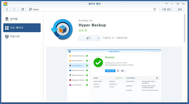Click the large Hyper Backup package icon

[62, 29]
